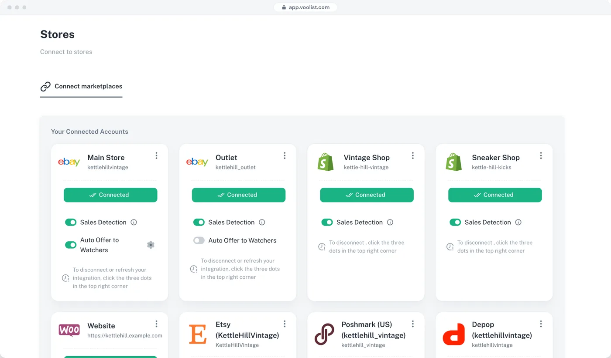611x358 pixels.
Task: Click clock alert icon on Main Store card
Action: 65,278
